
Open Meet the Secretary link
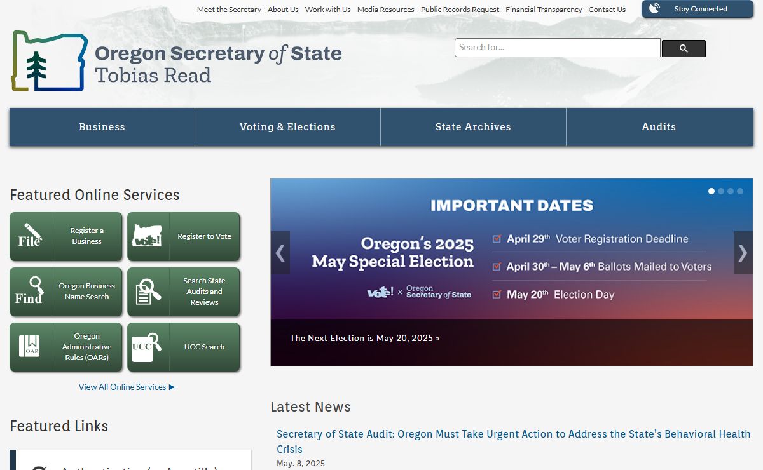coord(229,10)
